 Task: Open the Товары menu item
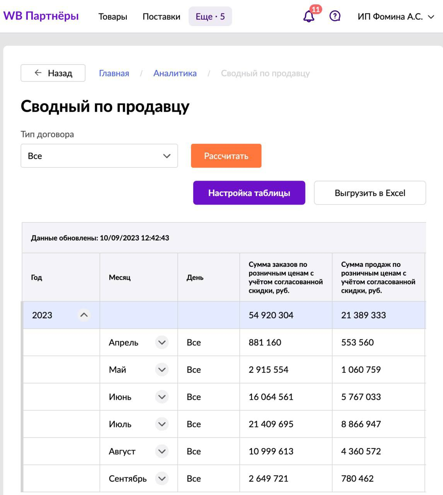pyautogui.click(x=113, y=17)
